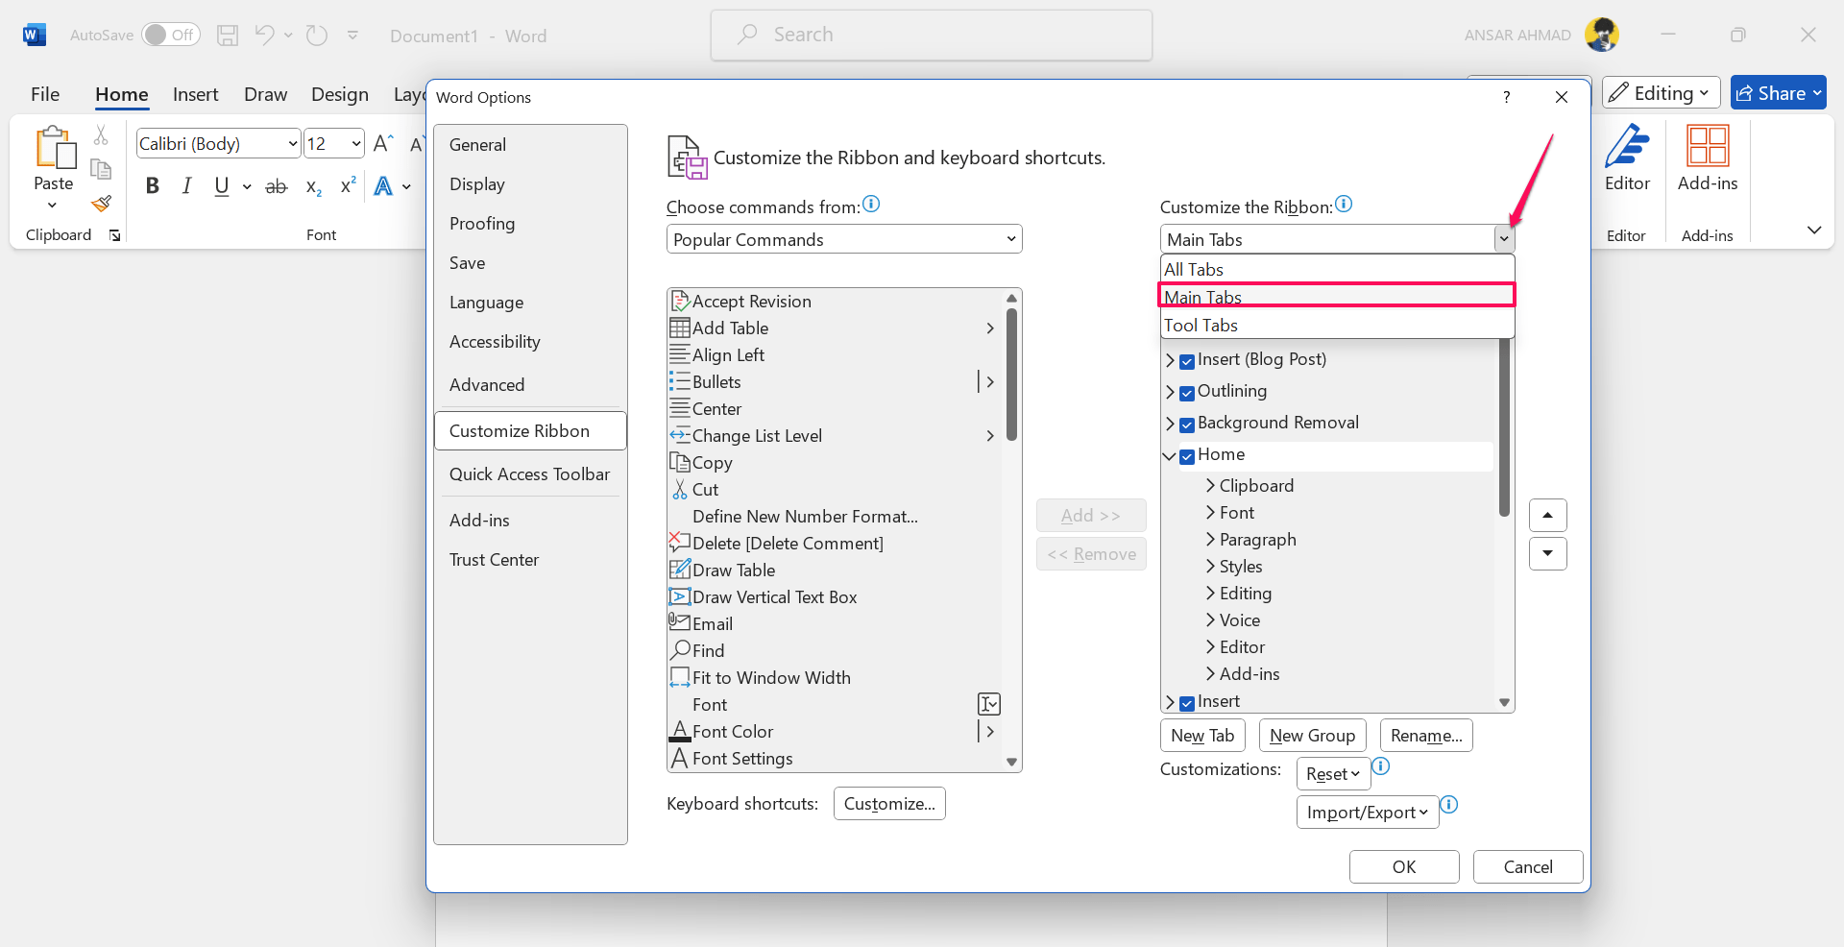Move selected item down with arrow button
Viewport: 1844px width, 947px height.
pyautogui.click(x=1547, y=553)
